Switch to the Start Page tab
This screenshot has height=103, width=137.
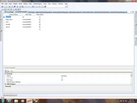[x=31, y=12]
